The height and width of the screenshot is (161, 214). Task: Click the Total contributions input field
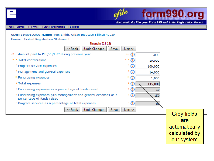click(x=148, y=61)
